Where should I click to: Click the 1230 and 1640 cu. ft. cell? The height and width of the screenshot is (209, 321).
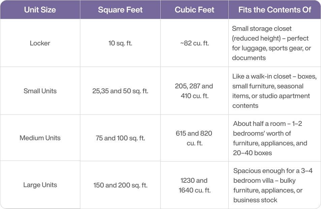coord(194,185)
